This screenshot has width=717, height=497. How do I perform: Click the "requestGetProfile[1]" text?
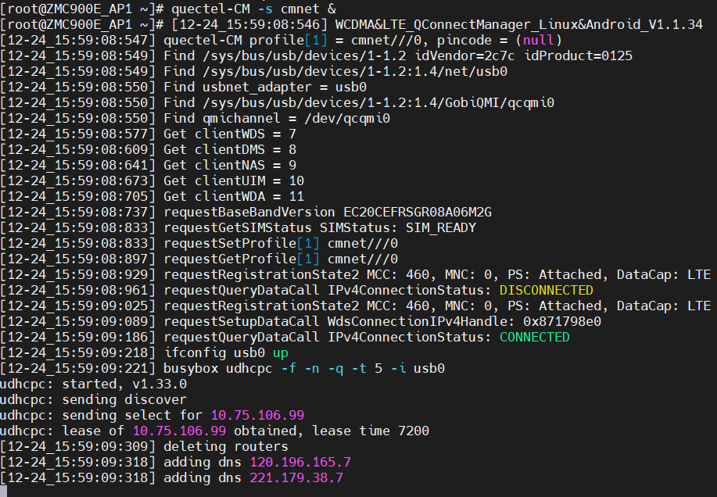[242, 259]
